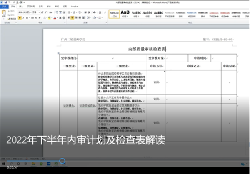Apply the 副标题 Subtitle style
This screenshot has height=174, width=250.
coord(158,14)
